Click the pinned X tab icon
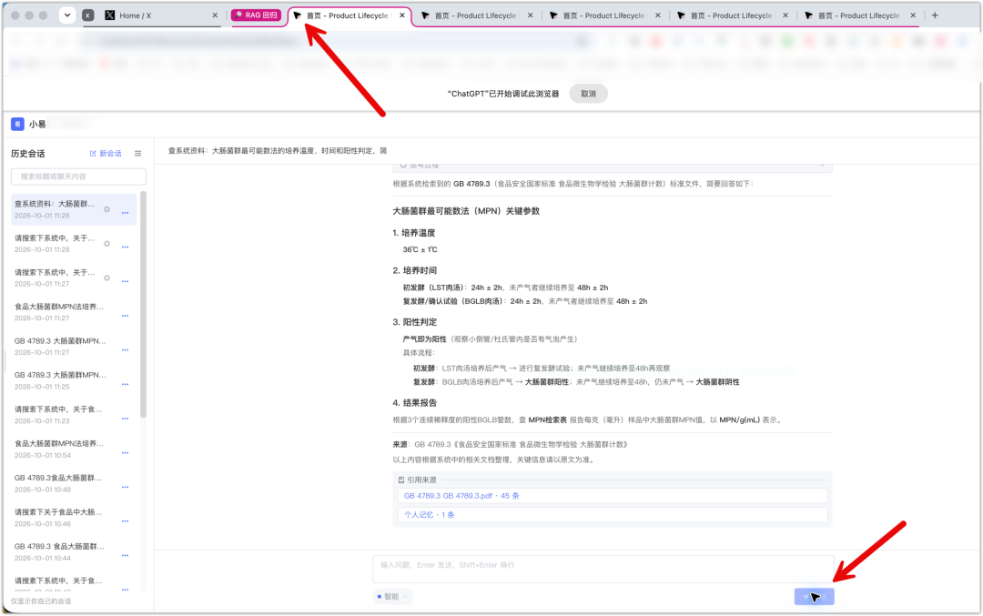983x616 pixels. 87,15
